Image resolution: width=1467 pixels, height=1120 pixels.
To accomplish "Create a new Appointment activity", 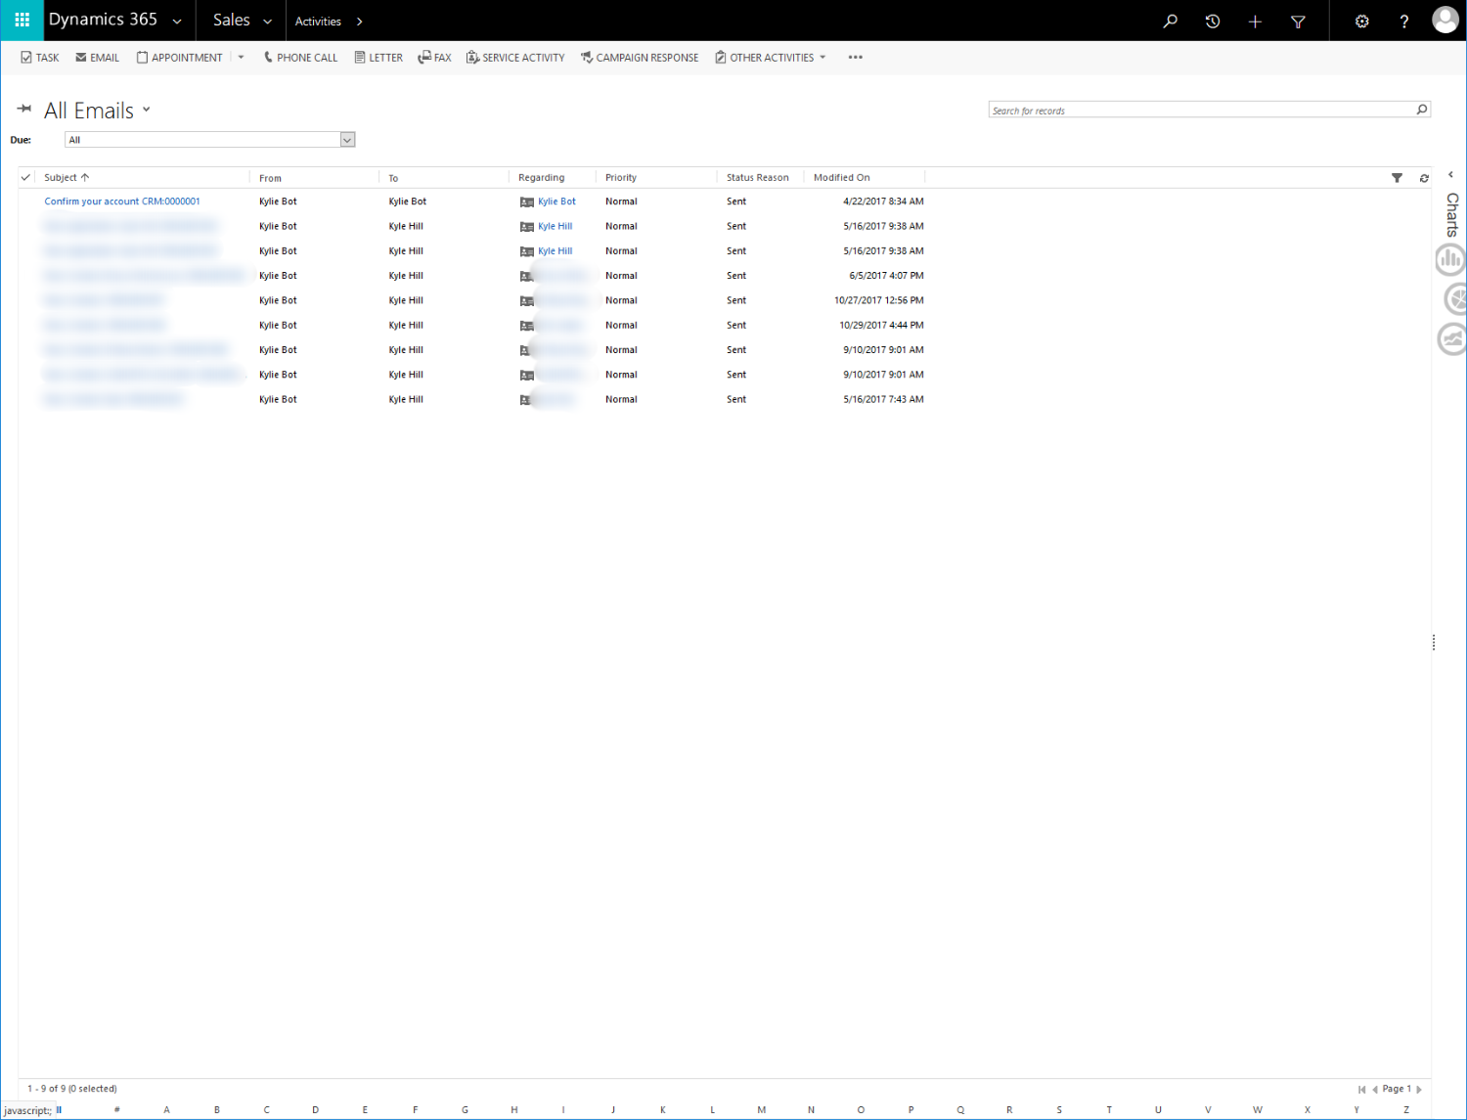I will tap(180, 58).
